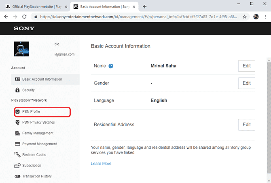Open Security settings in sidebar
Image resolution: width=271 pixels, height=183 pixels.
click(x=45, y=90)
